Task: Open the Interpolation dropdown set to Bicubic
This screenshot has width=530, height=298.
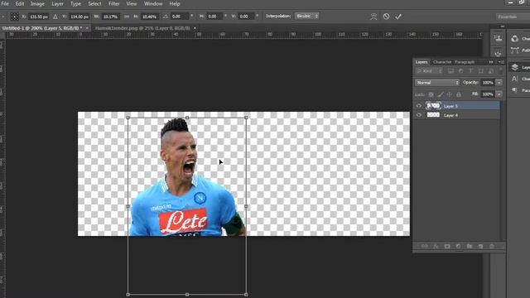Action: [x=306, y=17]
